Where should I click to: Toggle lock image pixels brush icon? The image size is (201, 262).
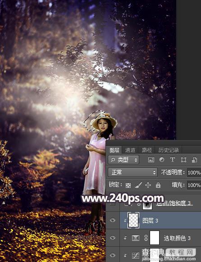pos(138,185)
